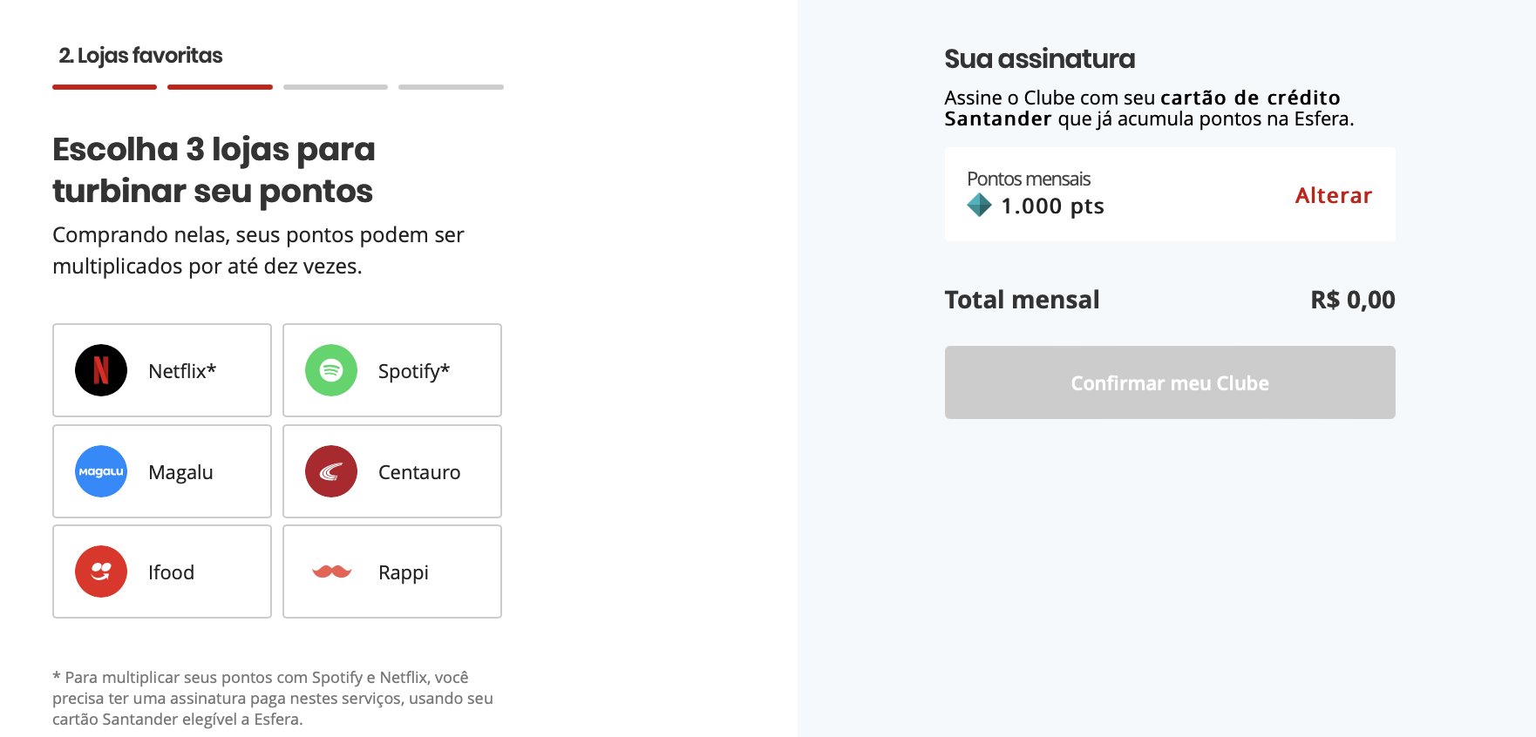Screen dimensions: 1536x737
Task: Click the Rappi mustache logo icon
Action: pyautogui.click(x=331, y=571)
